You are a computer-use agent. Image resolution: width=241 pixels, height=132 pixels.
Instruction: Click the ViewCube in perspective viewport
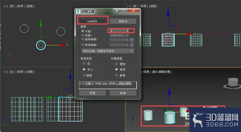(232, 83)
